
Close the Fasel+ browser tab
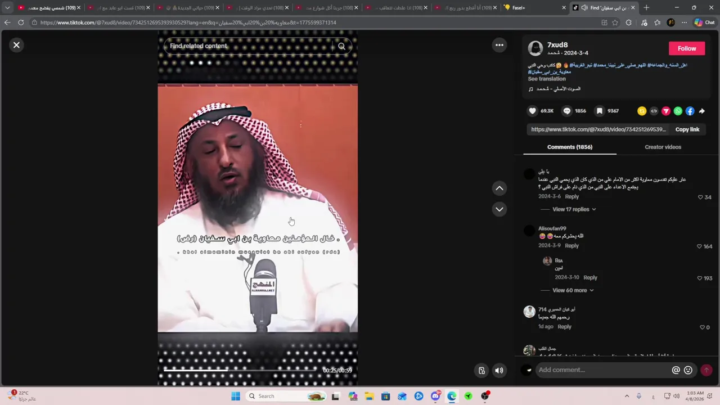click(564, 8)
